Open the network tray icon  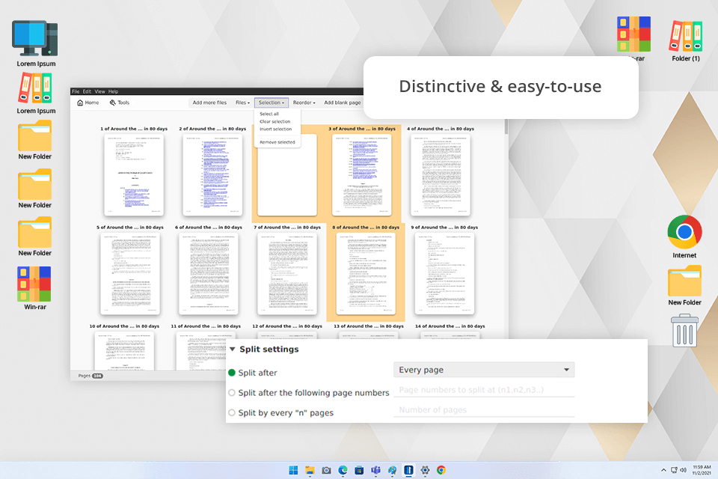click(674, 470)
